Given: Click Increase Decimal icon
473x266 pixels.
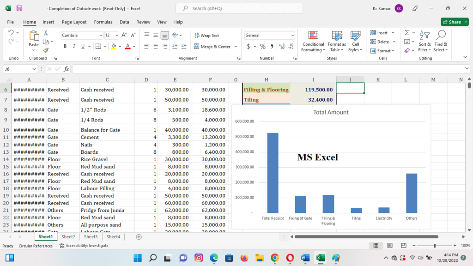Looking at the screenshot, I should coord(282,47).
